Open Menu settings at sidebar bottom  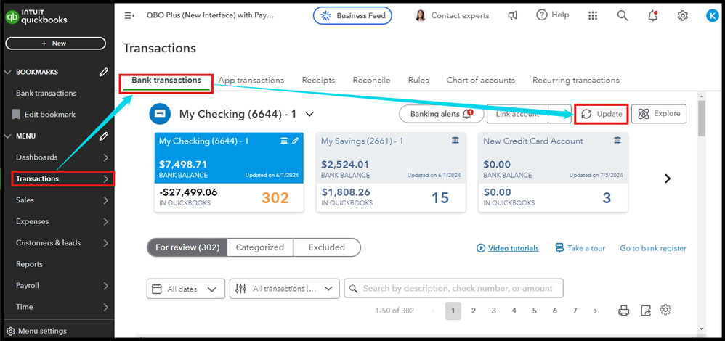(x=36, y=331)
